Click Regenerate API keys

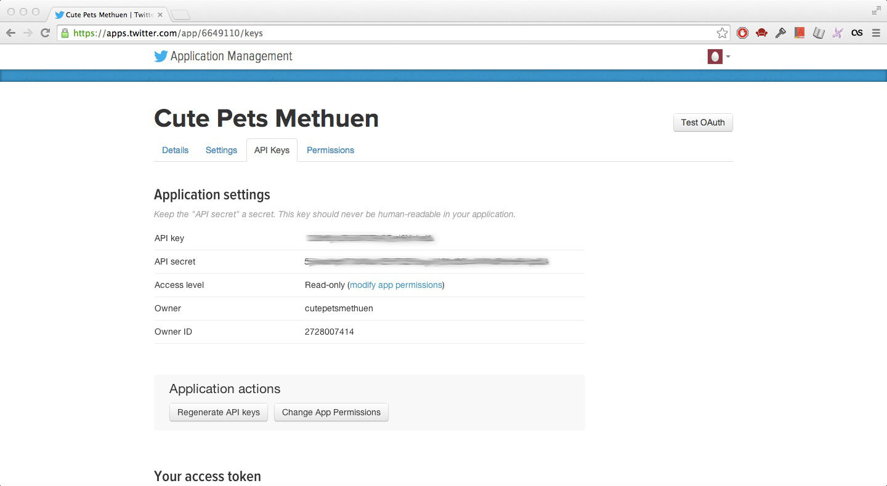click(x=219, y=412)
